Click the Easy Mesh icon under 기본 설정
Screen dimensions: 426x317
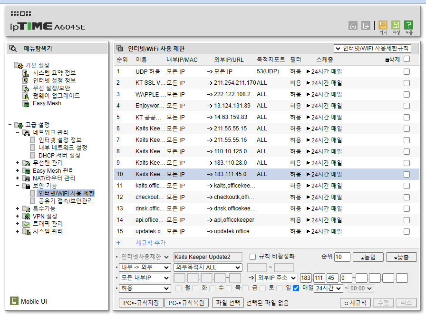click(x=26, y=104)
